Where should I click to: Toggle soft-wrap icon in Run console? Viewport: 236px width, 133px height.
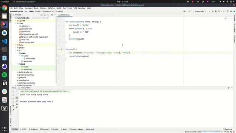coord(17,98)
